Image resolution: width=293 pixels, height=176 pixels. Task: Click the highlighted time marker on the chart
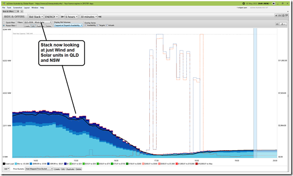(255, 93)
